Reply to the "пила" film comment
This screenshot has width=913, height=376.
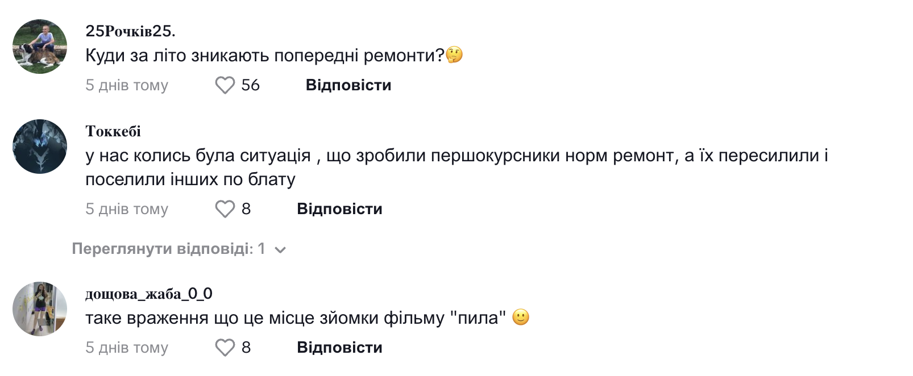click(339, 348)
